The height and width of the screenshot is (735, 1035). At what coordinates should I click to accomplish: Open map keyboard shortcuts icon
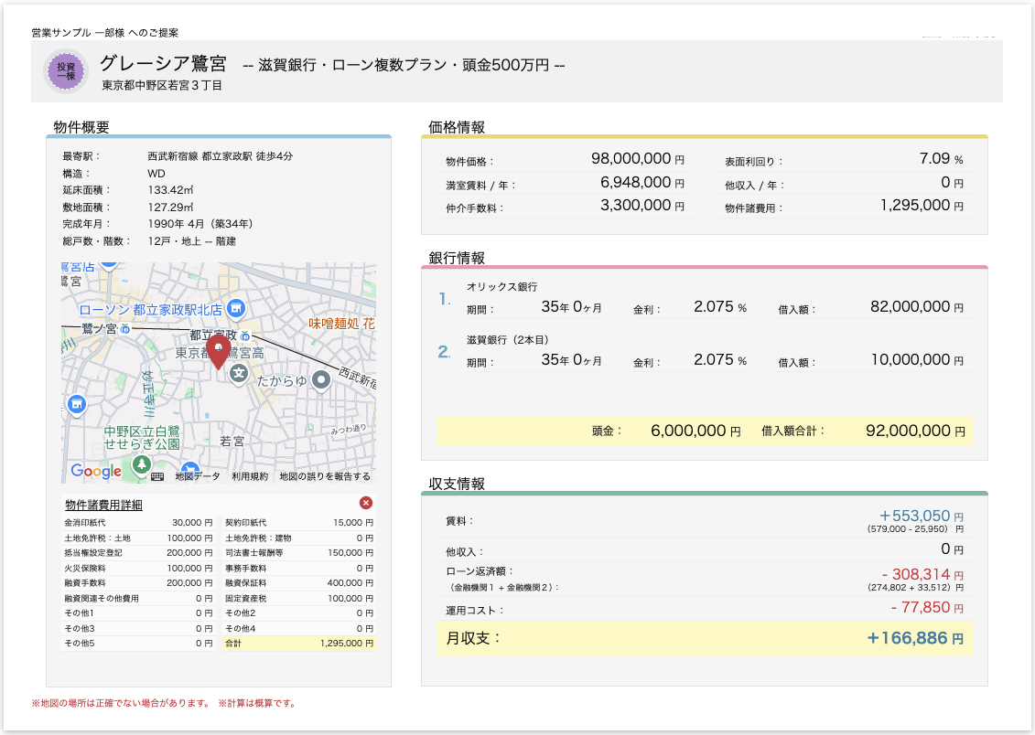[x=157, y=476]
